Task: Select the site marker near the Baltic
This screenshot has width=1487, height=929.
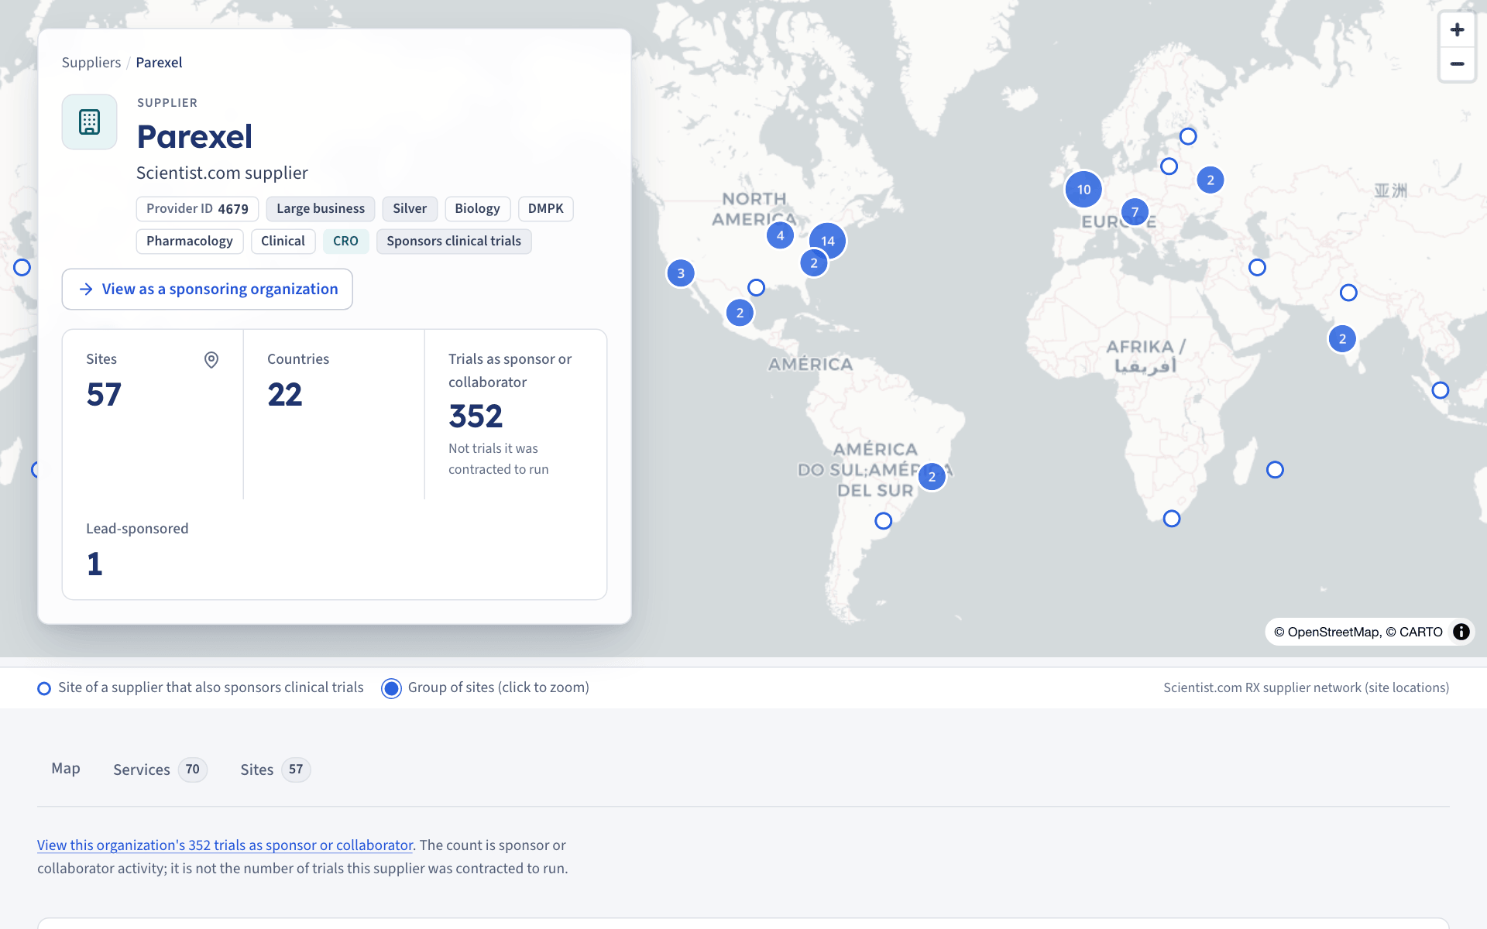Action: 1169,166
